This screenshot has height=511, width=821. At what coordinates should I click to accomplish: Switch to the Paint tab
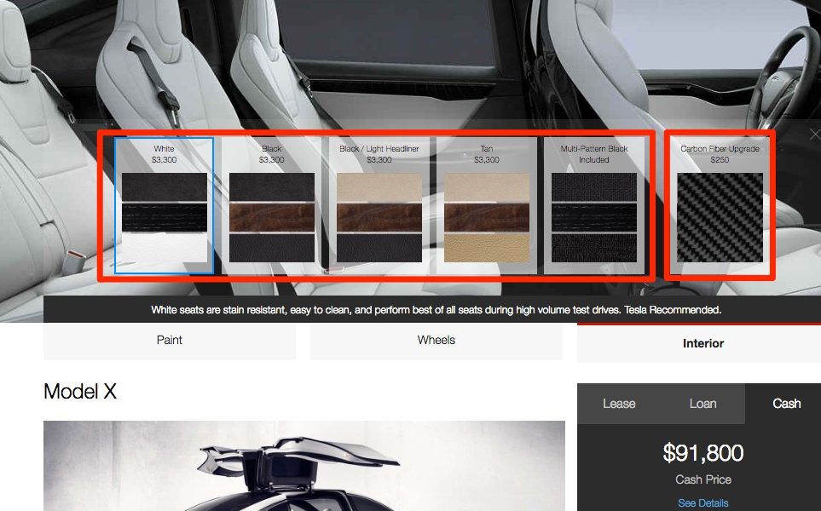click(x=170, y=341)
